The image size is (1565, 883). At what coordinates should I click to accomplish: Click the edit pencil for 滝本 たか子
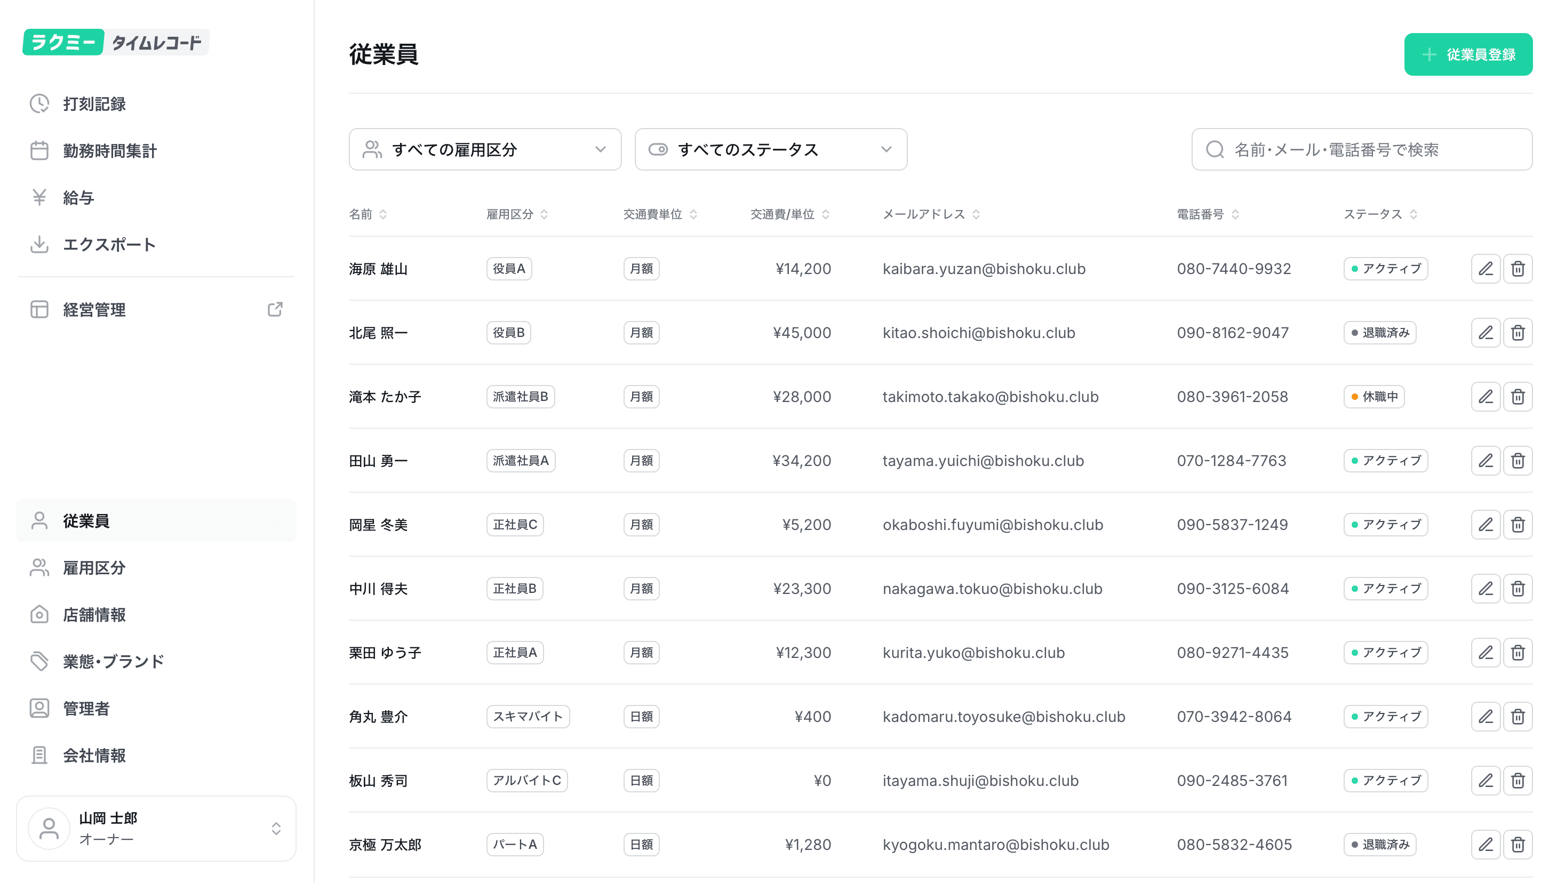pyautogui.click(x=1485, y=397)
